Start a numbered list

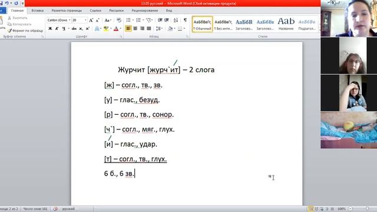pos(138,20)
